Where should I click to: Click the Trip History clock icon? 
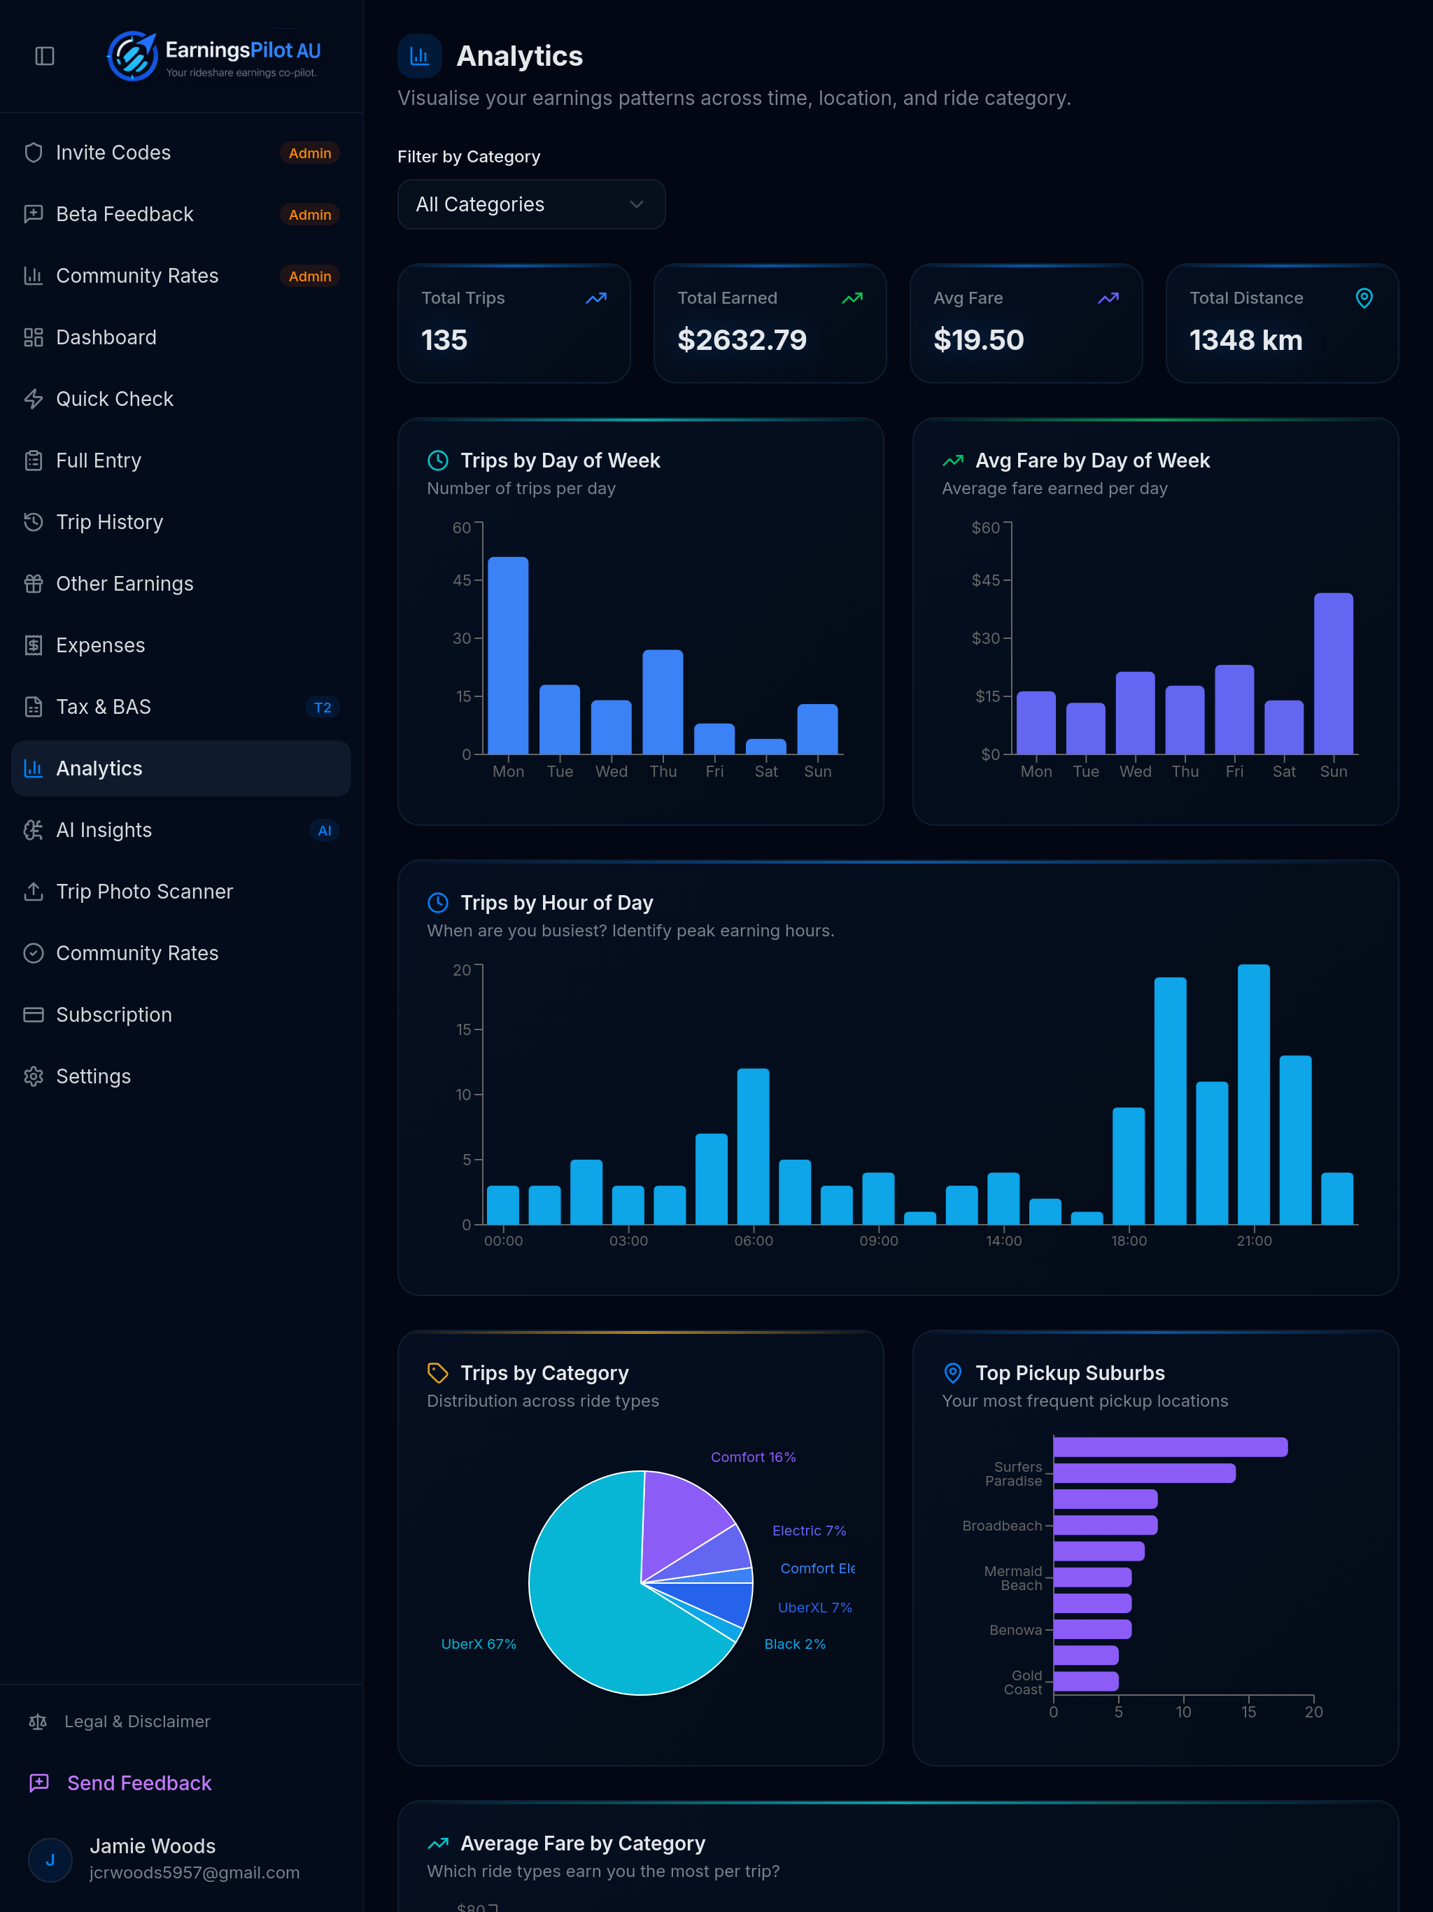34,522
